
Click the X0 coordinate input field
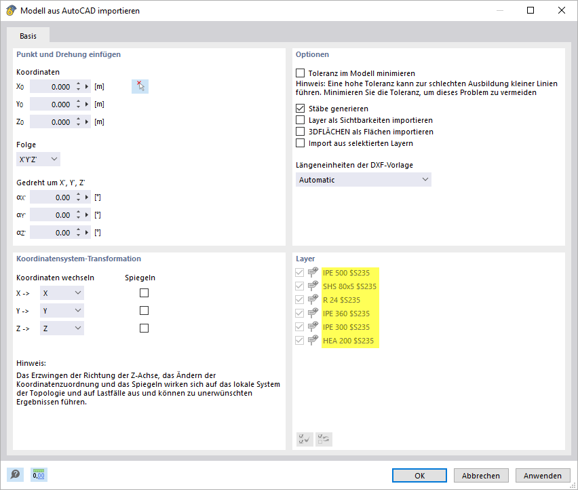(52, 86)
